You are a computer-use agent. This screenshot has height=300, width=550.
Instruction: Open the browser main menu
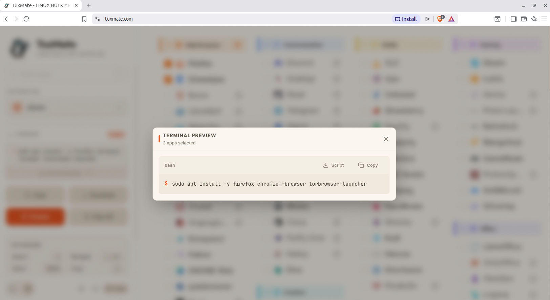tap(544, 19)
